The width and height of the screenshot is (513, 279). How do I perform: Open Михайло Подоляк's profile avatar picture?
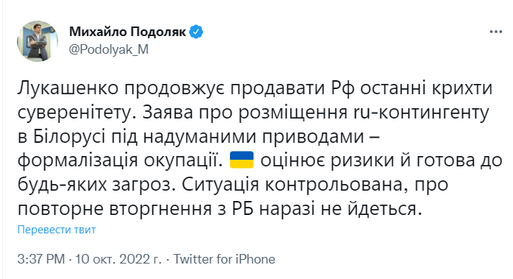pos(38,40)
